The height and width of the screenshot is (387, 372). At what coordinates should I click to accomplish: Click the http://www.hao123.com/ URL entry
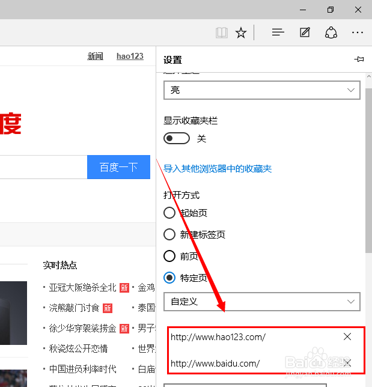click(x=218, y=337)
